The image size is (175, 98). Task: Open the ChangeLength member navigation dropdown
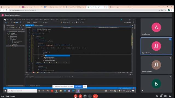tap(114, 27)
